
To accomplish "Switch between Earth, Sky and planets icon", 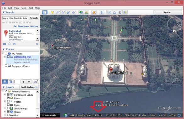I will coord(94,12).
